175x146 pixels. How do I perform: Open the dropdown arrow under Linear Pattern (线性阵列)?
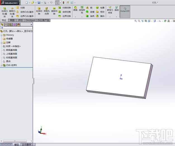click(x=82, y=17)
